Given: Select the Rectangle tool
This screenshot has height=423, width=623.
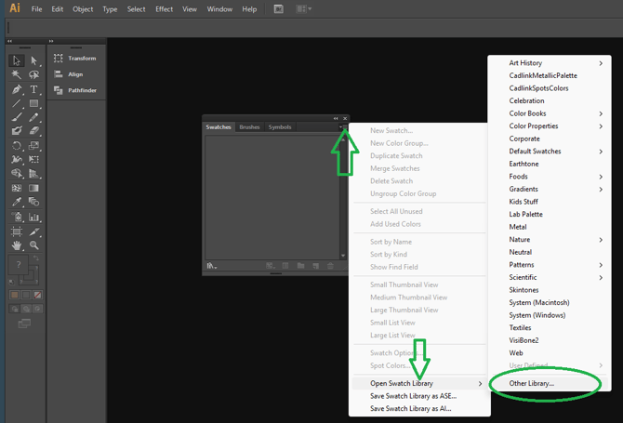Looking at the screenshot, I should click(34, 103).
